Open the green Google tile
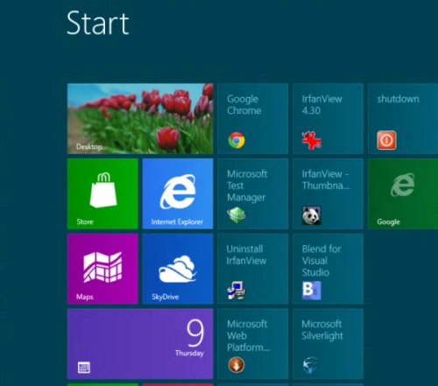This screenshot has height=386, width=438. 403,193
